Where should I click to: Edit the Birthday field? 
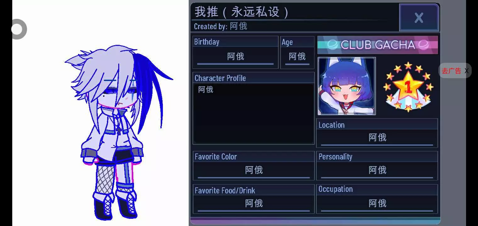pos(235,57)
